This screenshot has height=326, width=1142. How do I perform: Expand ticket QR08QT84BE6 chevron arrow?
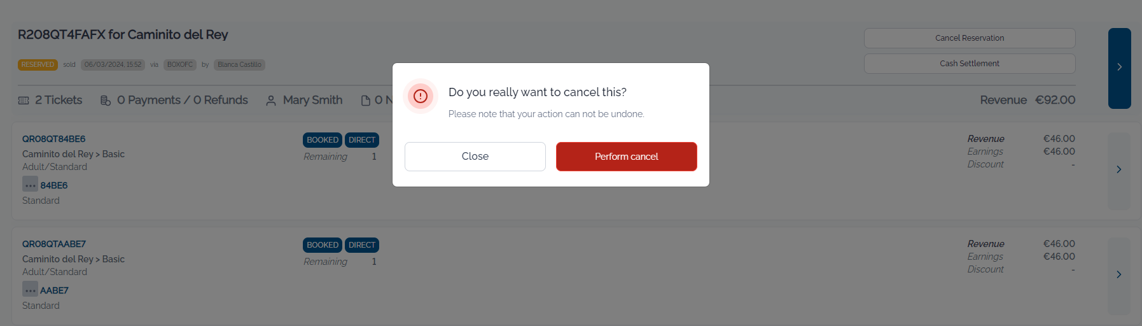pyautogui.click(x=1119, y=169)
